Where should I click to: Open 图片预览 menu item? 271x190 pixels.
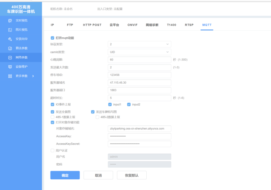click(x=21, y=30)
